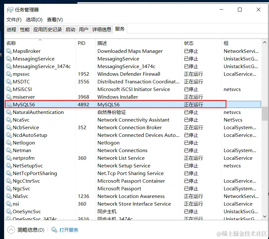Click the service icon next to NcdAutoSetup
This screenshot has height=239, width=269.
tap(9, 135)
